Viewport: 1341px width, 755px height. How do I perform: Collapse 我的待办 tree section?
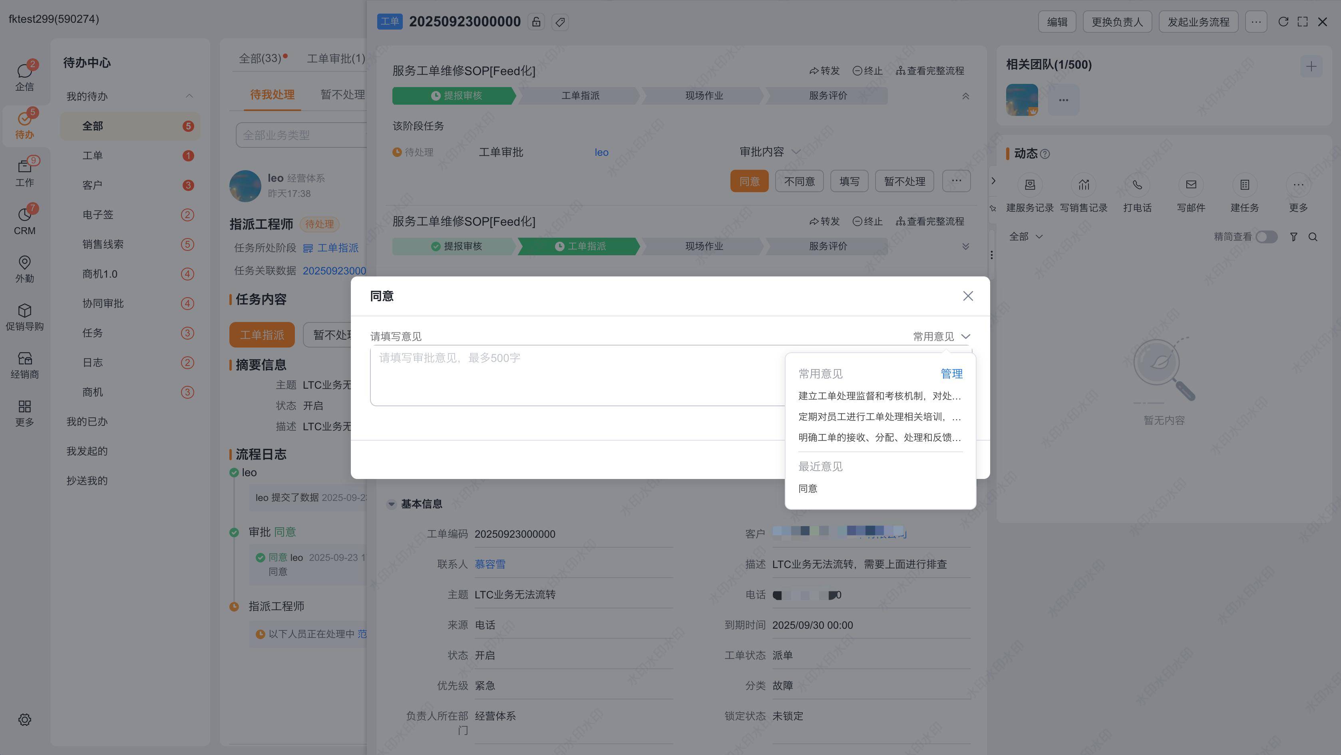[189, 96]
